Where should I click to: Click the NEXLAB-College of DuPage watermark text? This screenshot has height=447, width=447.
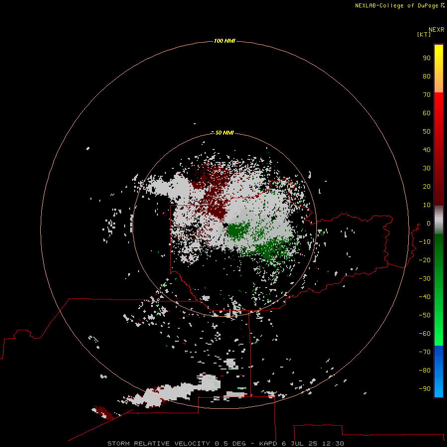(399, 5)
